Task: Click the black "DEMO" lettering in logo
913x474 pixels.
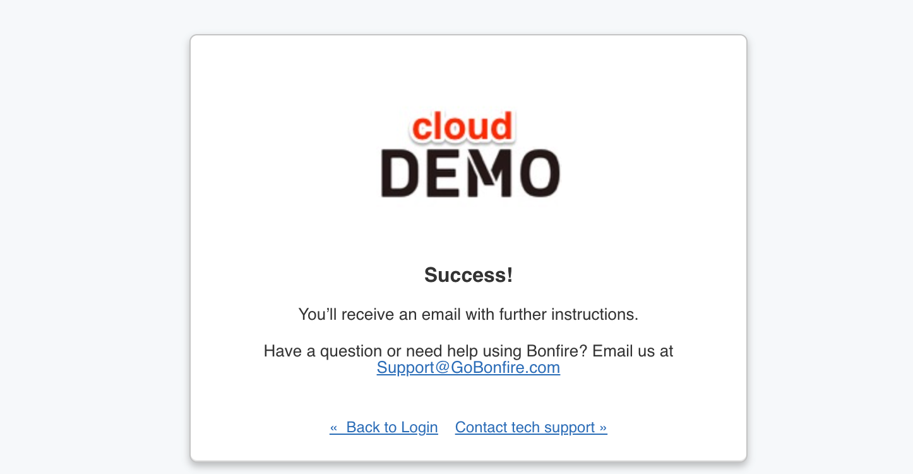Action: pyautogui.click(x=470, y=173)
